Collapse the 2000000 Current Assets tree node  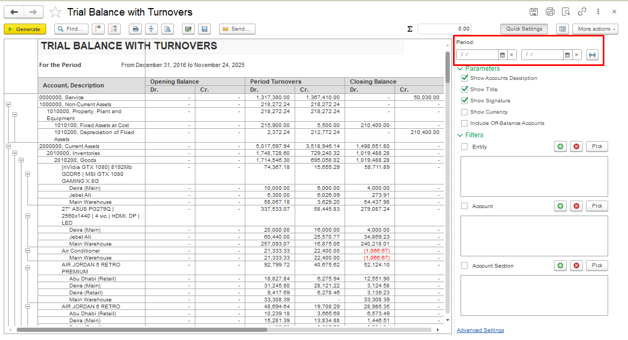click(x=8, y=146)
